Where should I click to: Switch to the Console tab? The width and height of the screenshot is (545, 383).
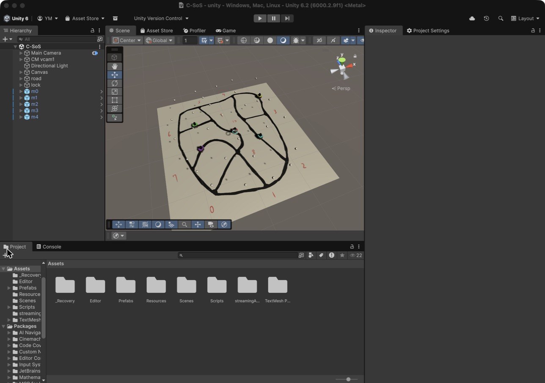coord(49,247)
